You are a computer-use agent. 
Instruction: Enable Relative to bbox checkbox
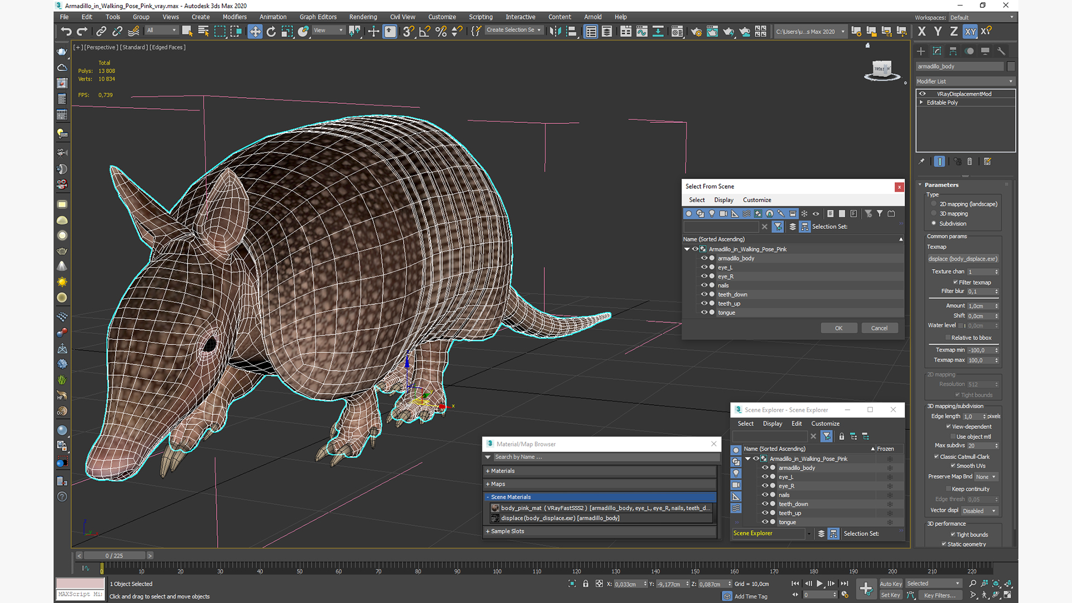pyautogui.click(x=948, y=337)
